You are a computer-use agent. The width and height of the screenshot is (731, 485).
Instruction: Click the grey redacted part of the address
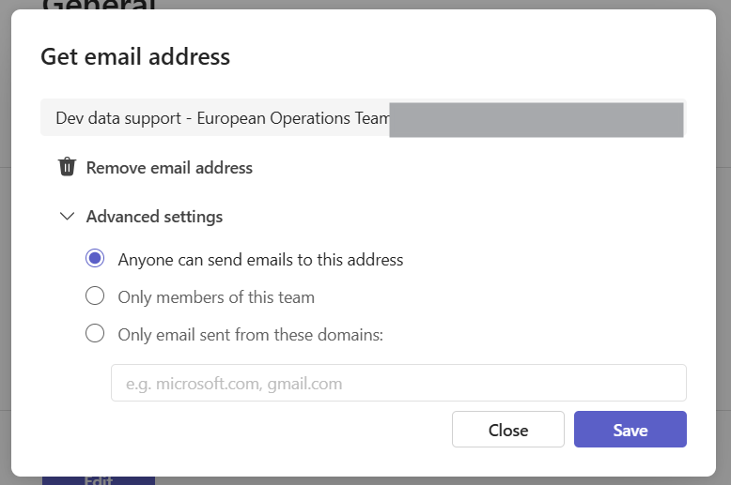[x=536, y=120]
